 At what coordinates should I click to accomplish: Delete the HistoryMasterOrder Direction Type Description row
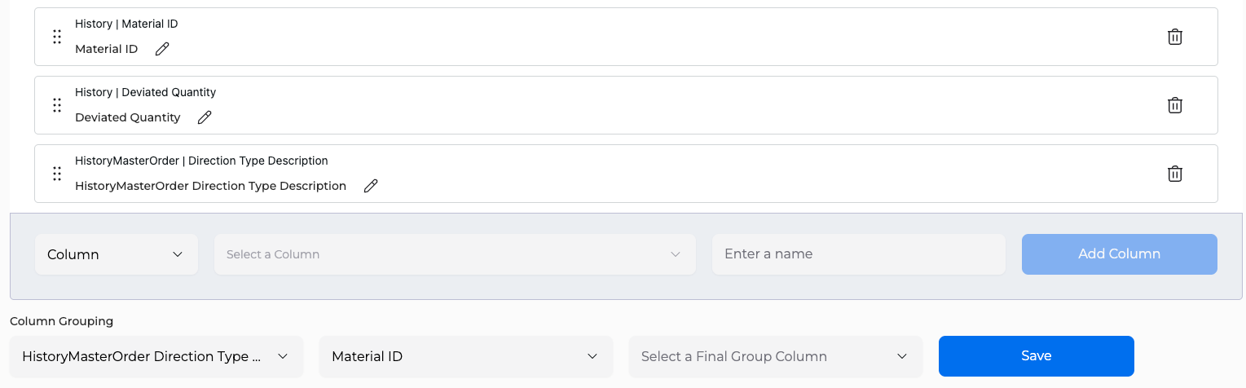tap(1175, 174)
